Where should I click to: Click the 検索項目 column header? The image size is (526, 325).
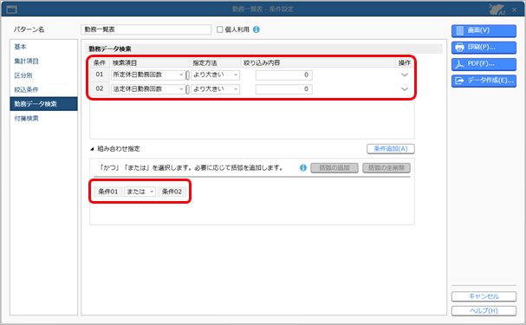[150, 62]
